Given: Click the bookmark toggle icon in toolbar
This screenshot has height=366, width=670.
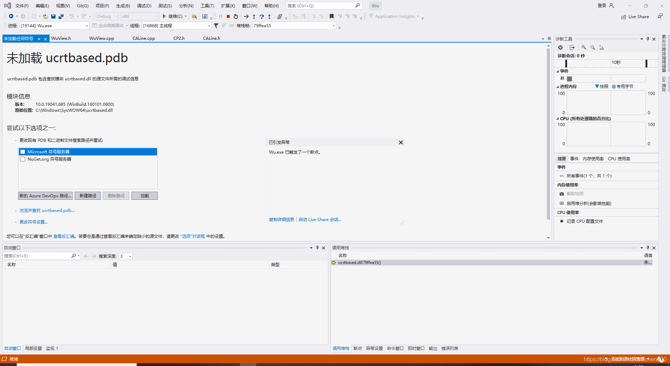Looking at the screenshot, I should [x=332, y=16].
